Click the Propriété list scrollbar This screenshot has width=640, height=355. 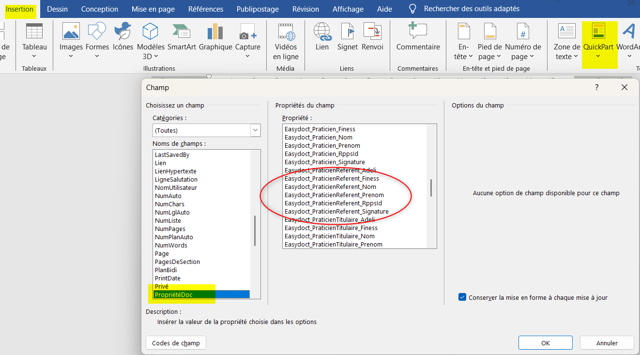(x=431, y=188)
